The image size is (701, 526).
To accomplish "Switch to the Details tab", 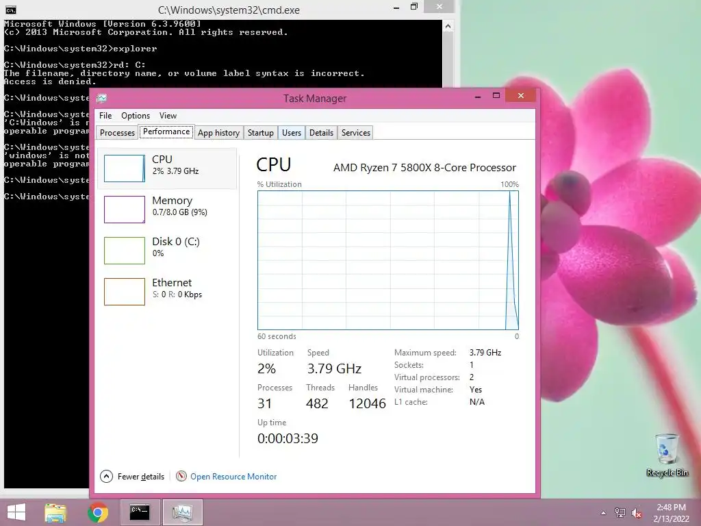I will click(x=322, y=132).
